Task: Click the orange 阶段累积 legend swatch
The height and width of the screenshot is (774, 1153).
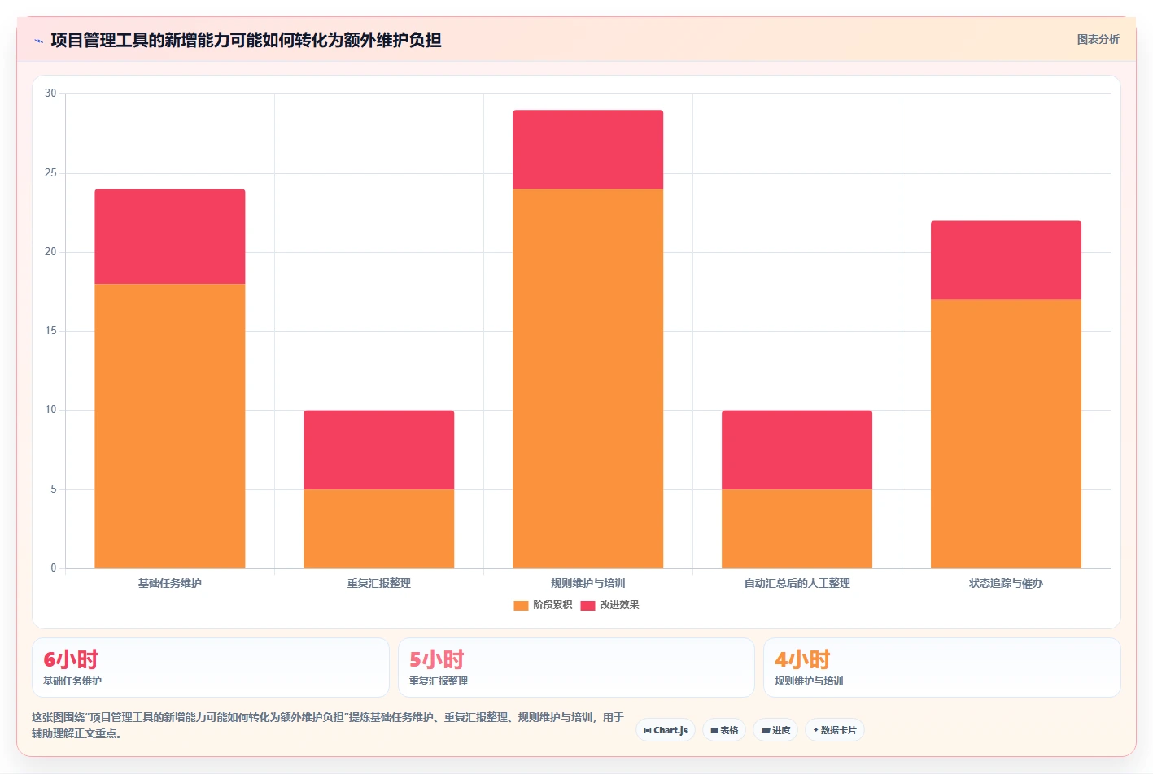Action: pyautogui.click(x=521, y=606)
